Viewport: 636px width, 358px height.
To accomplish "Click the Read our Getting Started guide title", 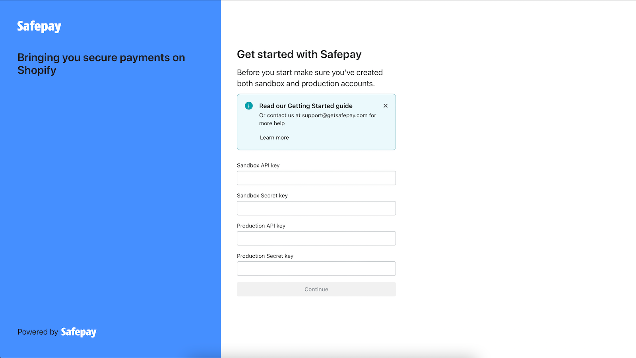I will tap(306, 106).
